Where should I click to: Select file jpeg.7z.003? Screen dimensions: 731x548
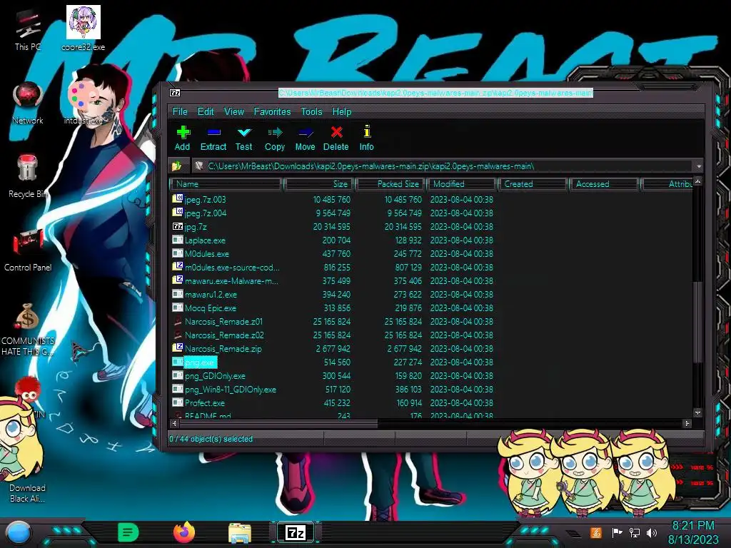(x=205, y=200)
